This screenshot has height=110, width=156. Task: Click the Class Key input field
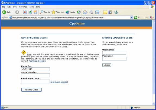[x=35, y=69]
